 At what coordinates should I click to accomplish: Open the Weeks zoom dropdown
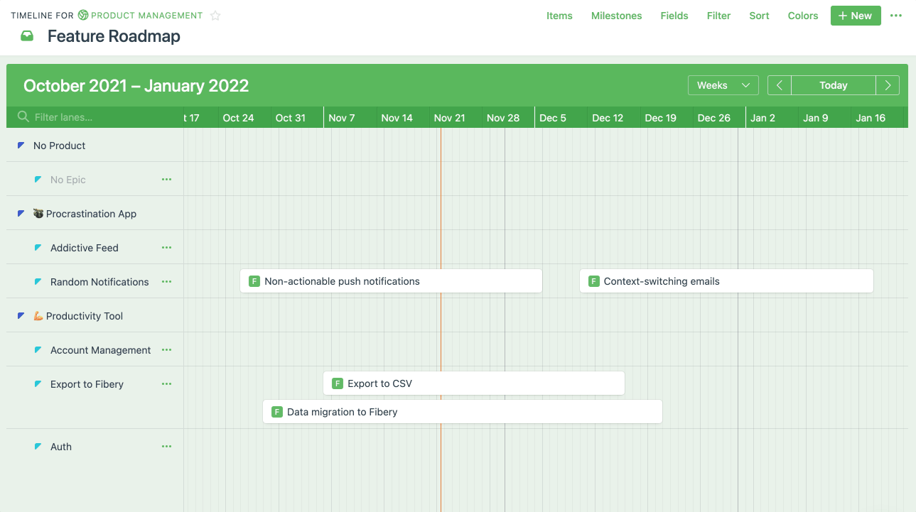pyautogui.click(x=723, y=85)
